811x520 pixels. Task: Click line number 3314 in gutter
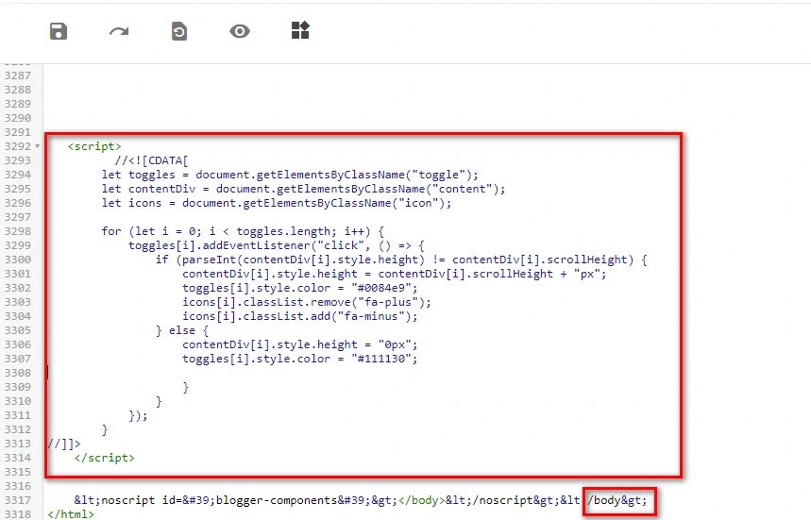[x=18, y=458]
